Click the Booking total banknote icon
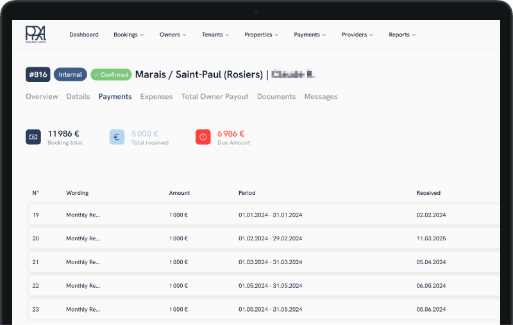 (x=33, y=137)
